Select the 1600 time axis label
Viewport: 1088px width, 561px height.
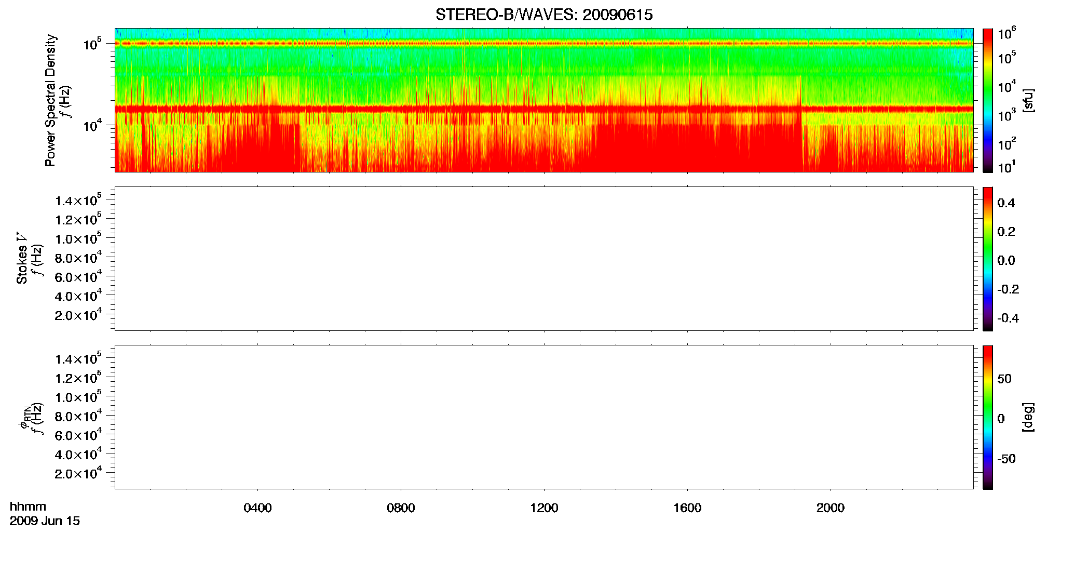(687, 508)
